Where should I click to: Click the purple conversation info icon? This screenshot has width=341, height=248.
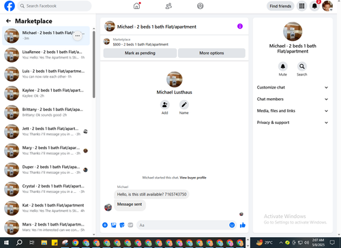click(x=240, y=27)
